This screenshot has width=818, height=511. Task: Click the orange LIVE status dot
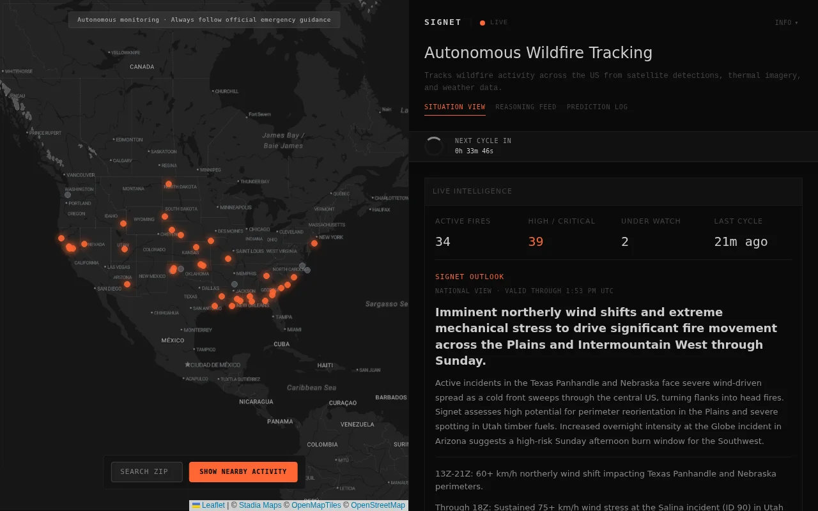(482, 23)
